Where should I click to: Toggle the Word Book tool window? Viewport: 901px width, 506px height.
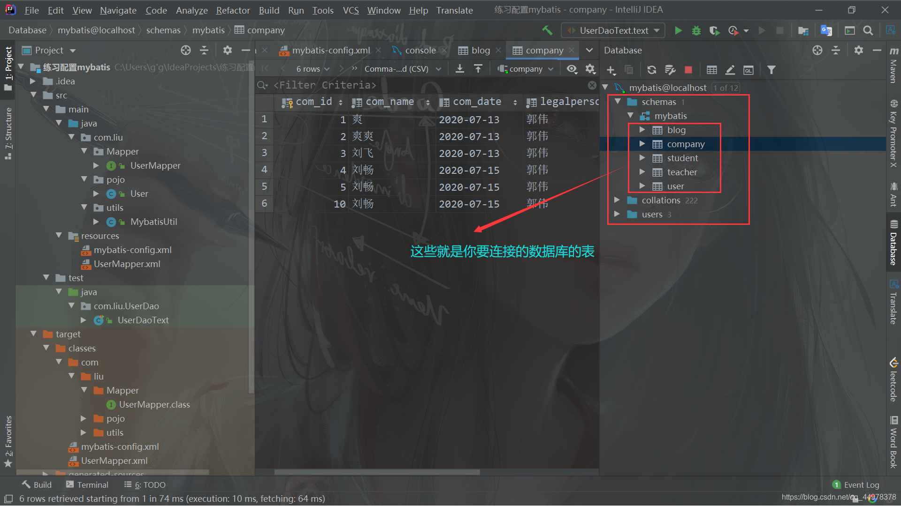coord(893,442)
